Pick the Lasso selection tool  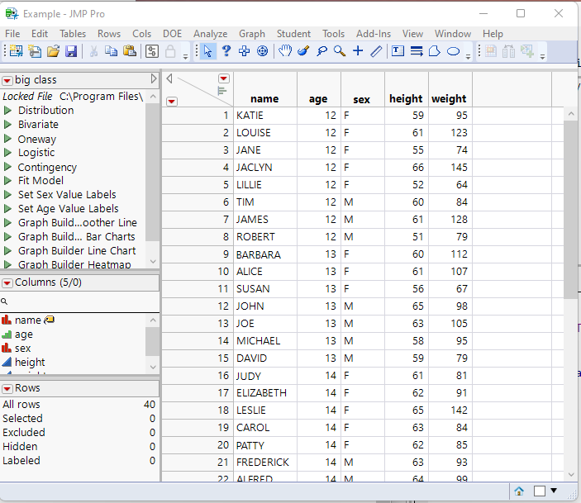tap(321, 51)
